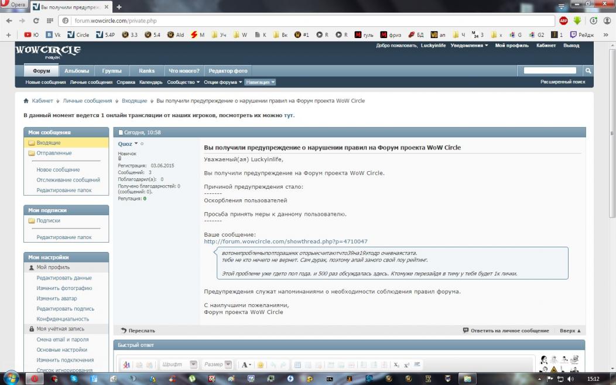Click the AdBlock extension icon
The image size is (616, 385).
point(563,21)
